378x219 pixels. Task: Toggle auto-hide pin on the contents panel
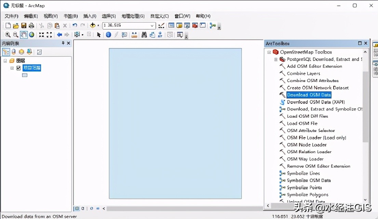pos(63,43)
